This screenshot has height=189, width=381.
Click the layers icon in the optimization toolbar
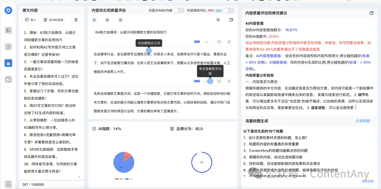pos(107,20)
